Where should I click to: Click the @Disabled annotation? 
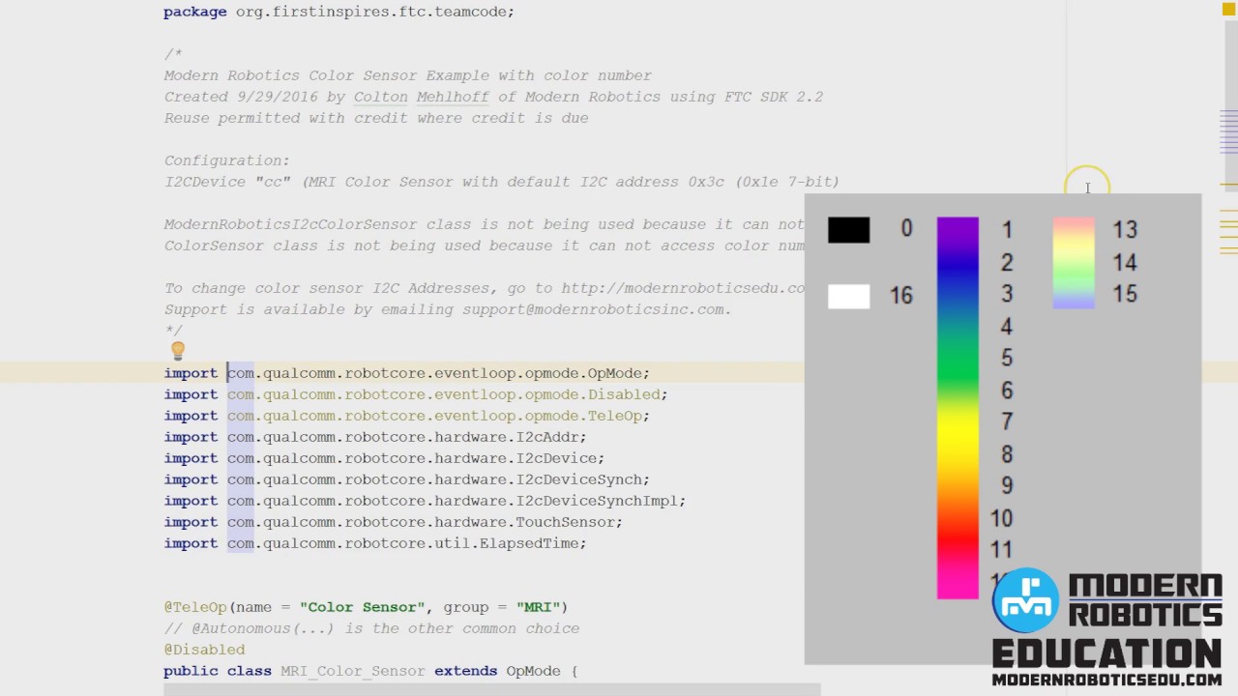pyautogui.click(x=204, y=650)
